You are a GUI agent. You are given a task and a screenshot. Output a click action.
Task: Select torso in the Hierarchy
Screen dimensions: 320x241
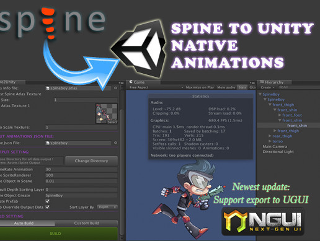click(x=277, y=141)
